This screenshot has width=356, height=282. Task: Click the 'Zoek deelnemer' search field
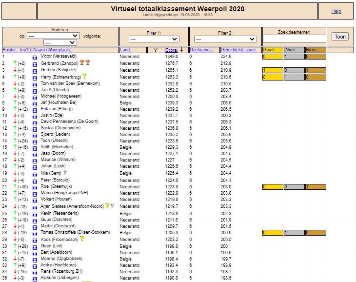tap(294, 39)
